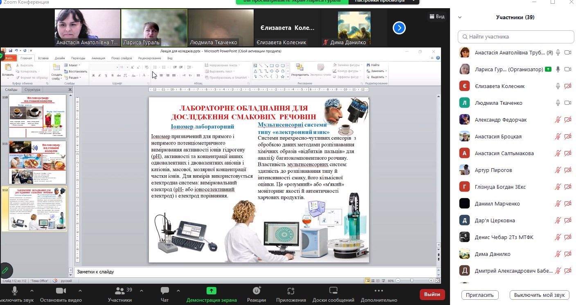Screen dimensions: 576x305
Task: Adjust the PowerPoint zoom slider handle
Action: [x=412, y=280]
